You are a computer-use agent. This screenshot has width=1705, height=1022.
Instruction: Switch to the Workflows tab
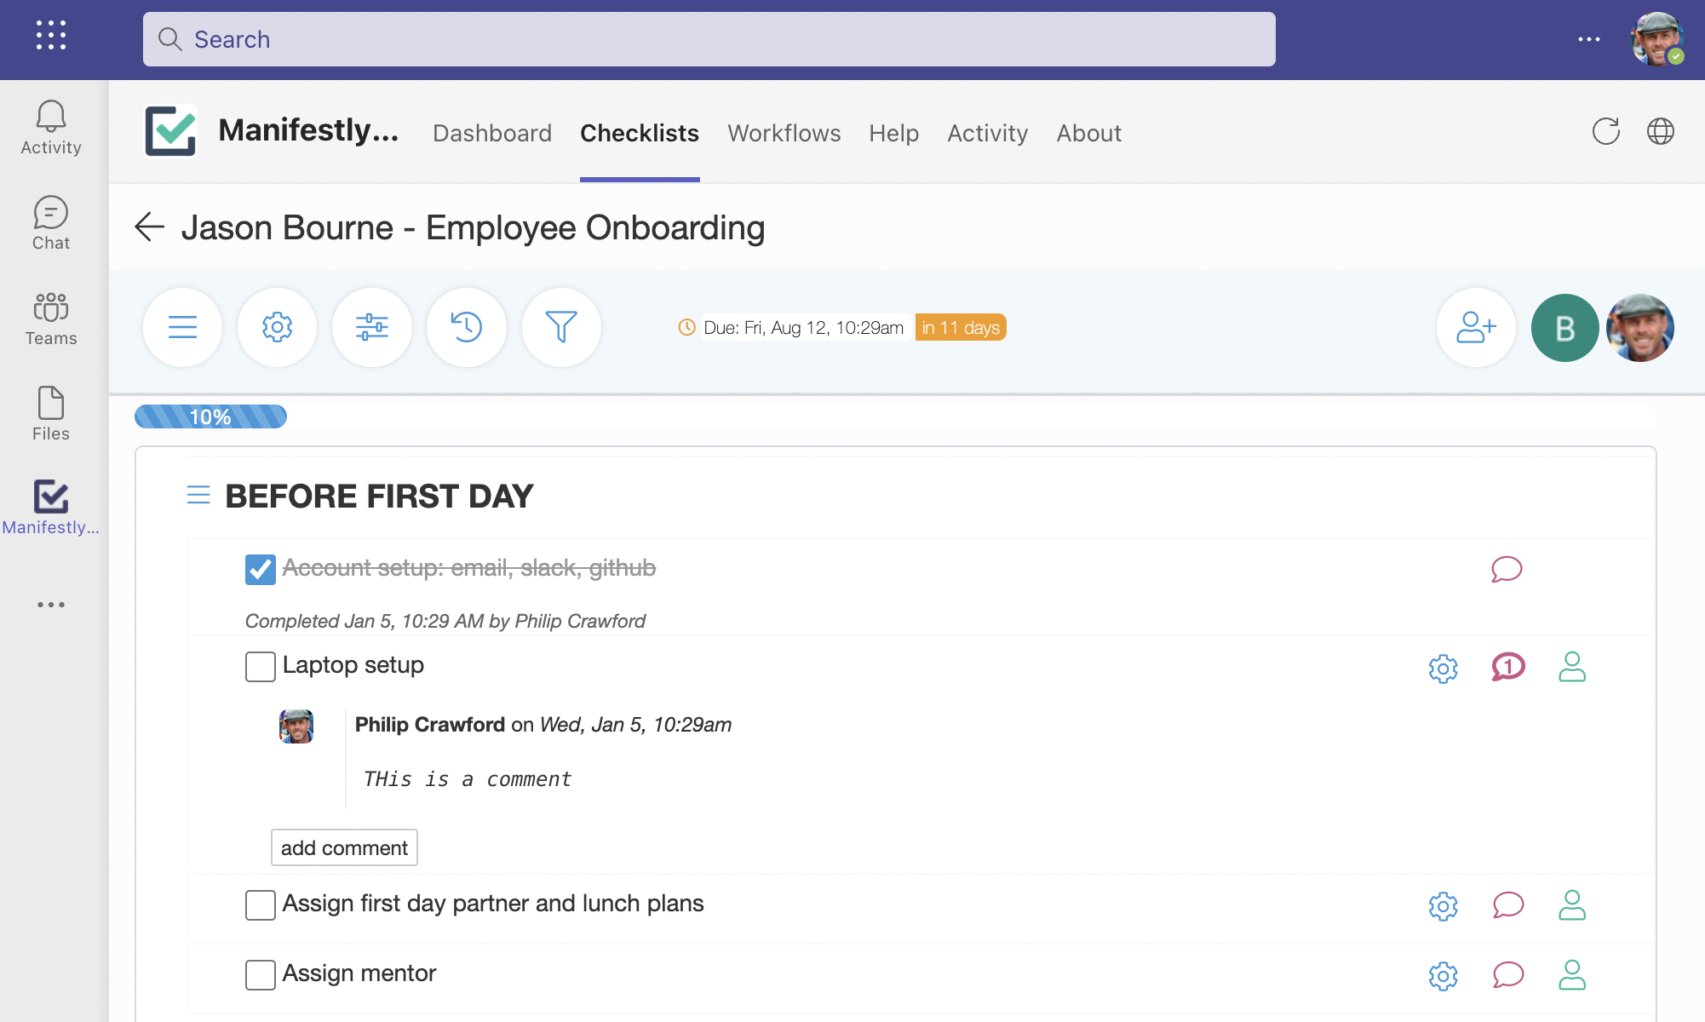[784, 133]
